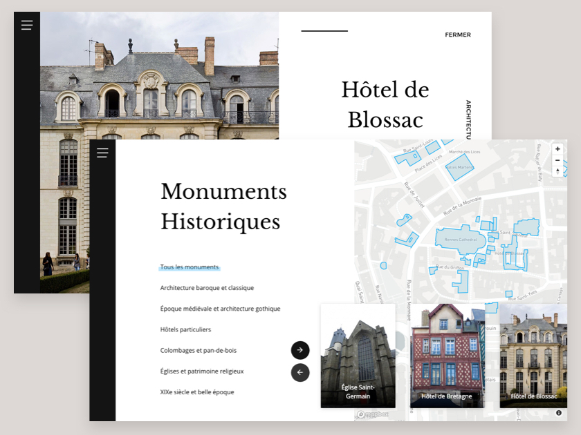Click the Mapbox logo on the map
This screenshot has height=435, width=581.
373,414
